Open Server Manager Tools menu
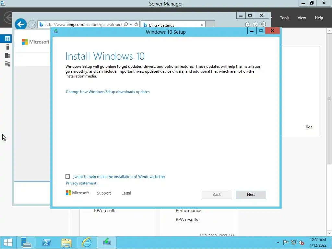The image size is (332, 249). pyautogui.click(x=285, y=18)
